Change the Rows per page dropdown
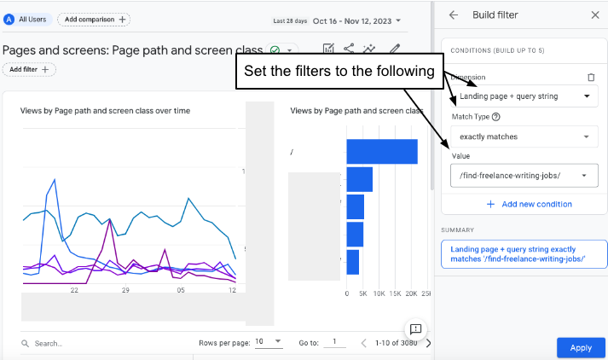608x360 pixels. pyautogui.click(x=269, y=342)
